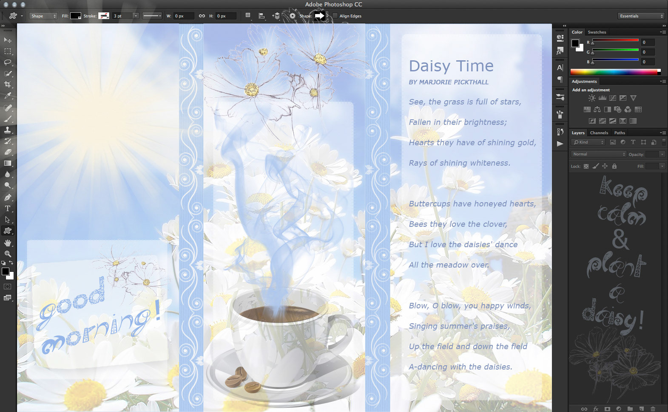Viewport: 668px width, 412px height.
Task: Swap foreground and background colors
Action: pos(11,263)
